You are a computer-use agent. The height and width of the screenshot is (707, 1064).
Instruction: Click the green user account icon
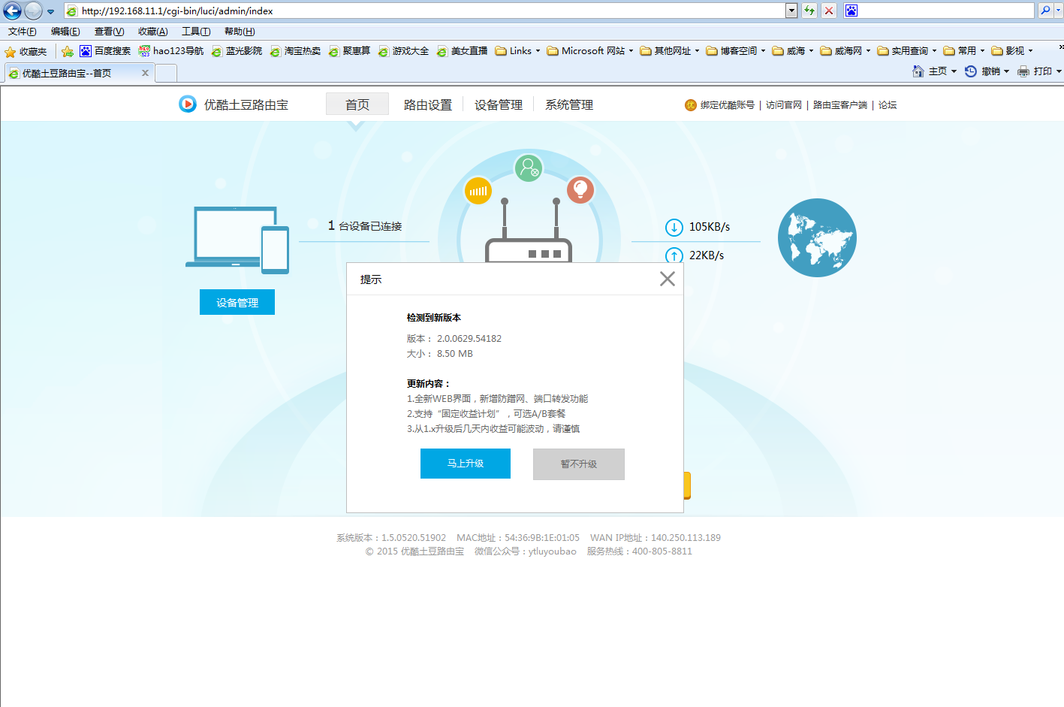click(529, 167)
